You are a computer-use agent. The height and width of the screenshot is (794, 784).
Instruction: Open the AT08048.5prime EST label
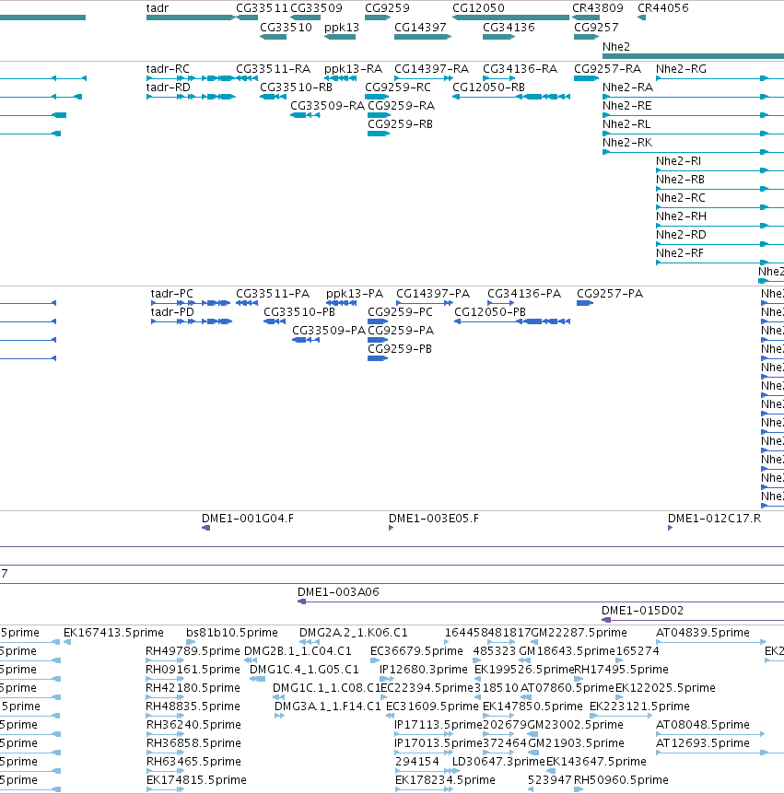point(702,725)
